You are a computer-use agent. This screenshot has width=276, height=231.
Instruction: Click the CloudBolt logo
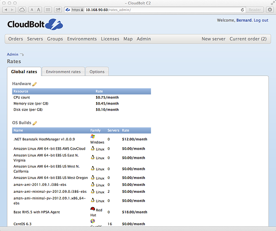click(35, 24)
